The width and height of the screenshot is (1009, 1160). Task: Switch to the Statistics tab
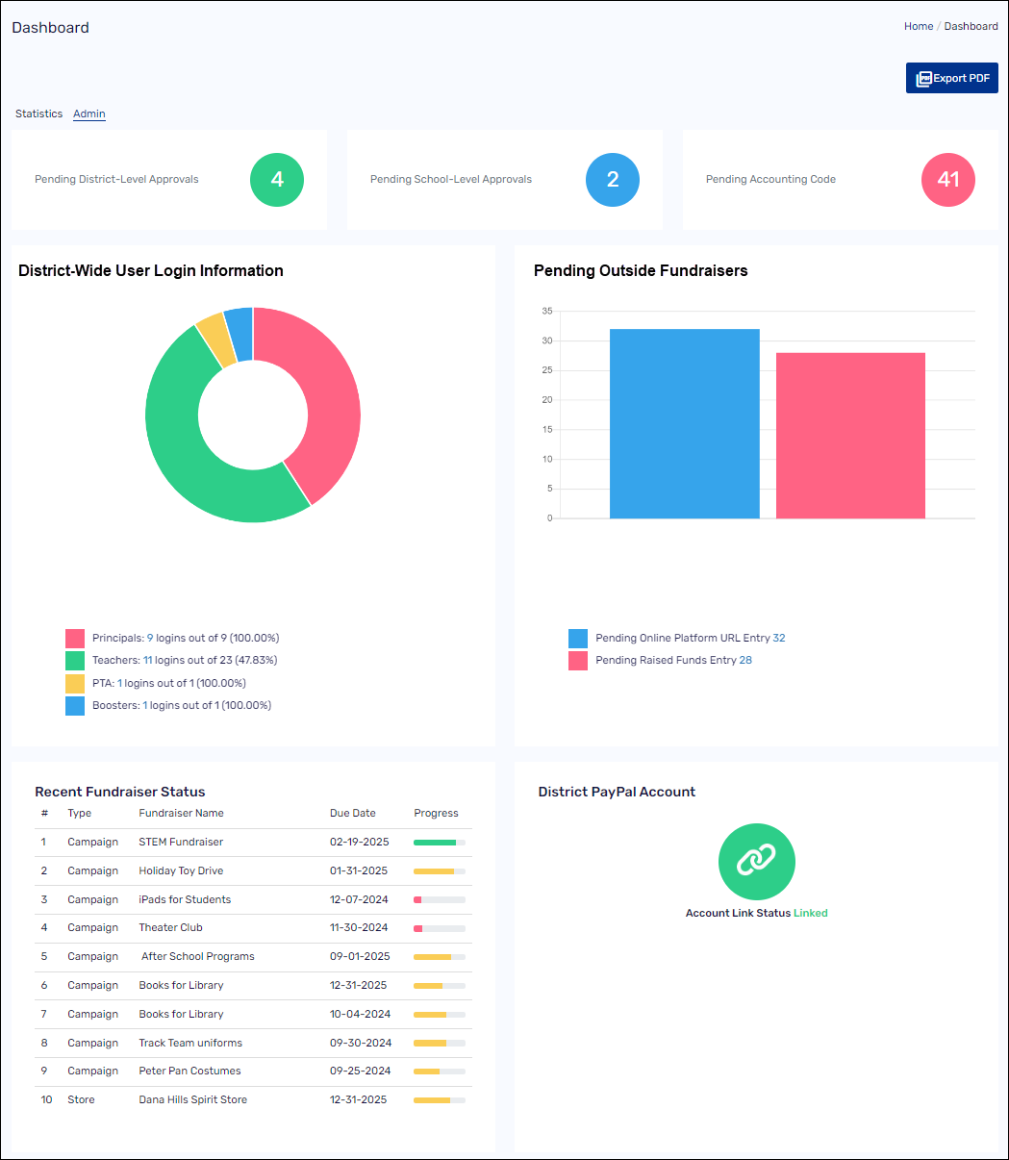pyautogui.click(x=39, y=113)
